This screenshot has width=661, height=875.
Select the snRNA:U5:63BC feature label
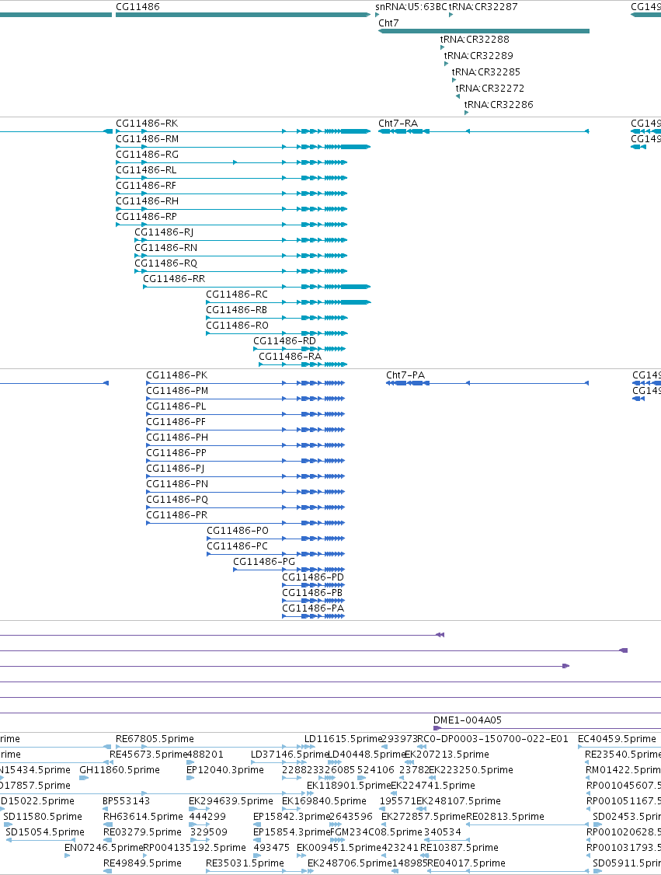[x=411, y=7]
